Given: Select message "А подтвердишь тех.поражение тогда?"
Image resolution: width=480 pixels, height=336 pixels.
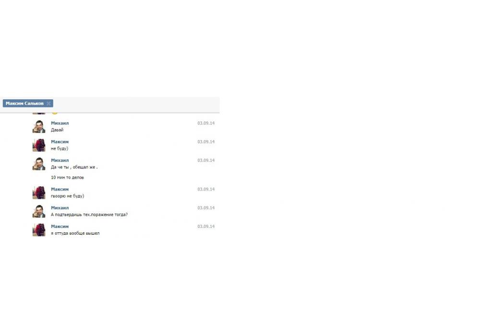Looking at the screenshot, I should [x=89, y=215].
